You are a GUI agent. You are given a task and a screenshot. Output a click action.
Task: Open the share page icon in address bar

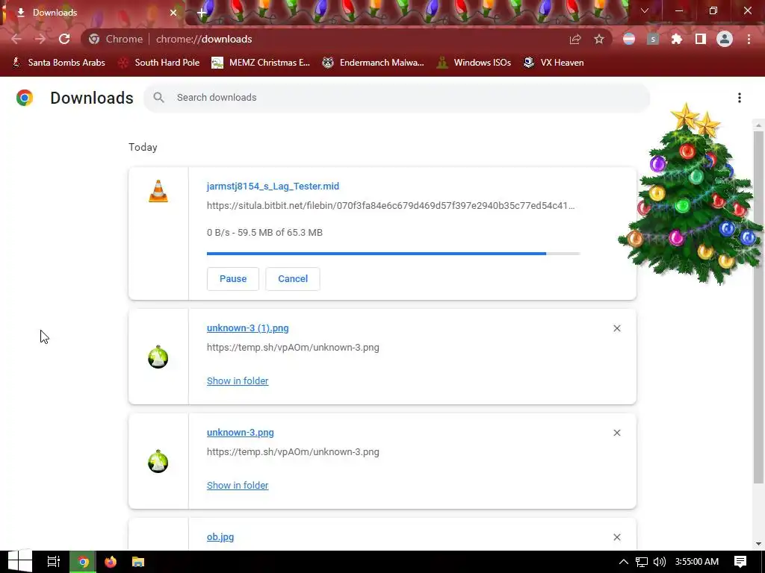(574, 39)
